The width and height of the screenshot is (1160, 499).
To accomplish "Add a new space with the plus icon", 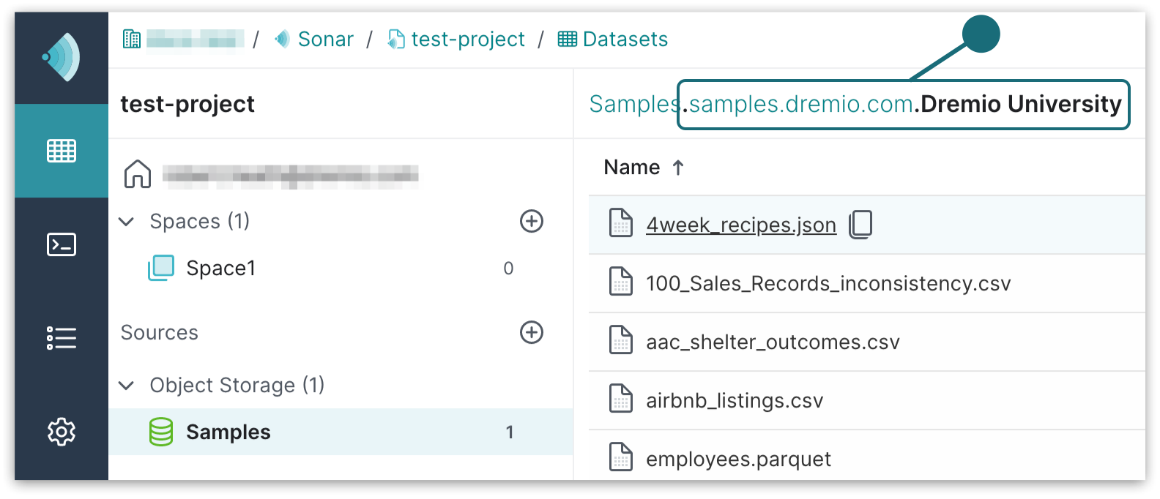I will [x=531, y=221].
